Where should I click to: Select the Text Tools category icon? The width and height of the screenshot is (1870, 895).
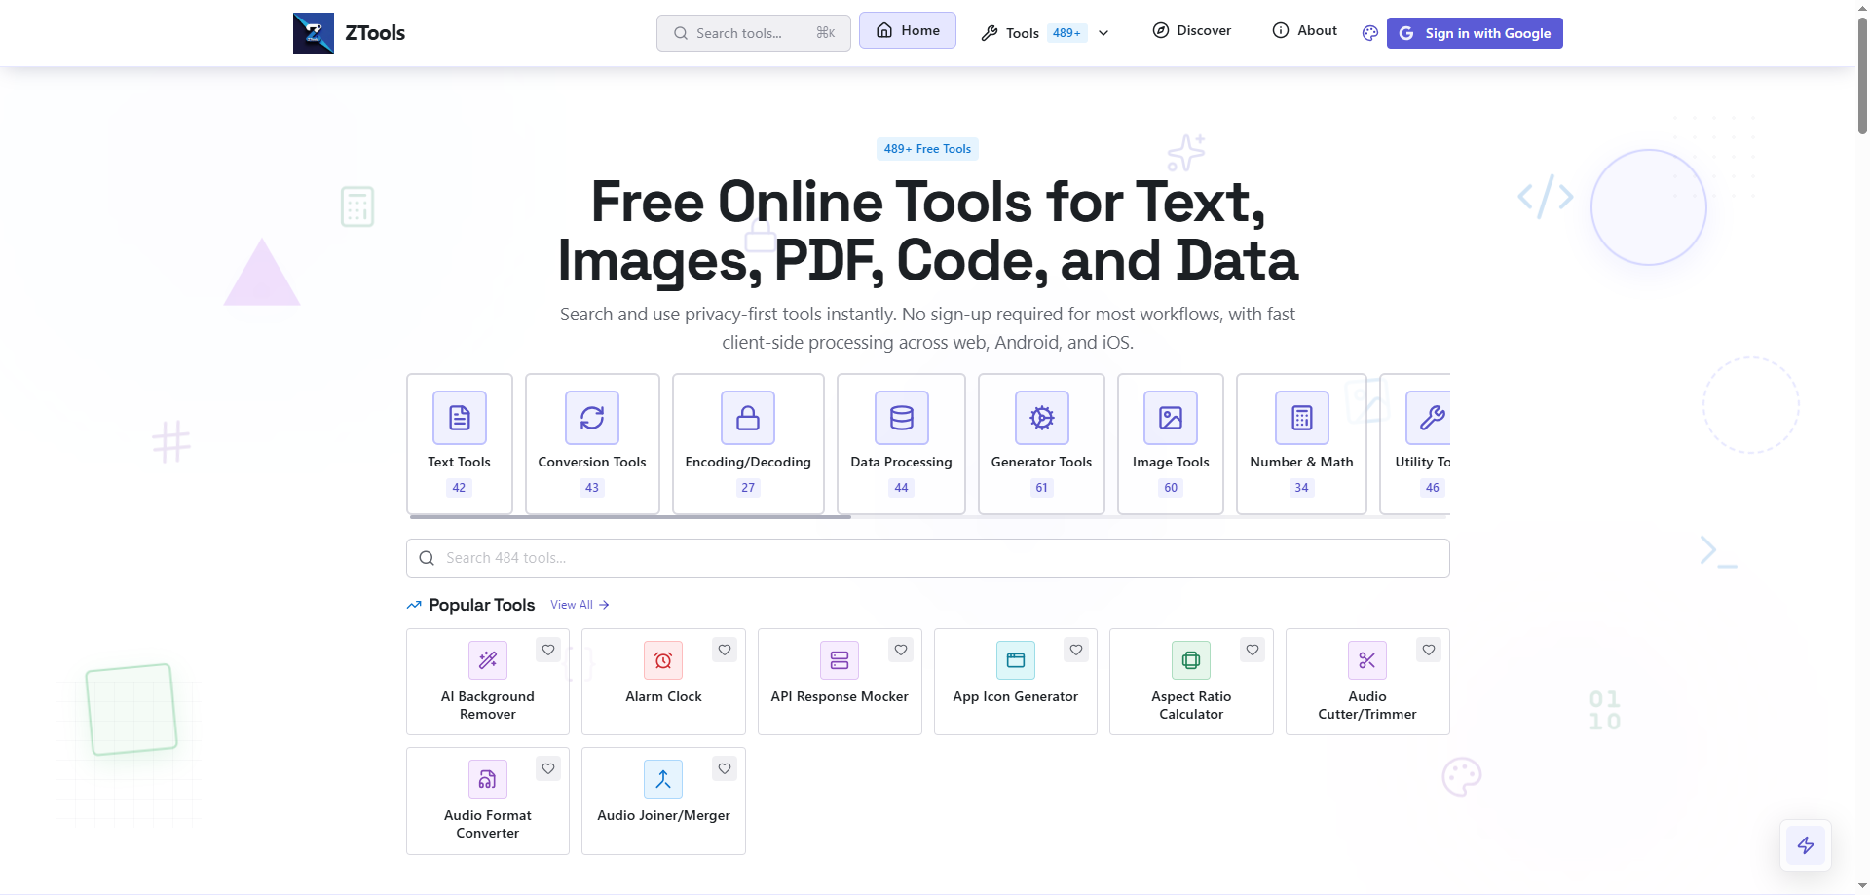point(459,418)
